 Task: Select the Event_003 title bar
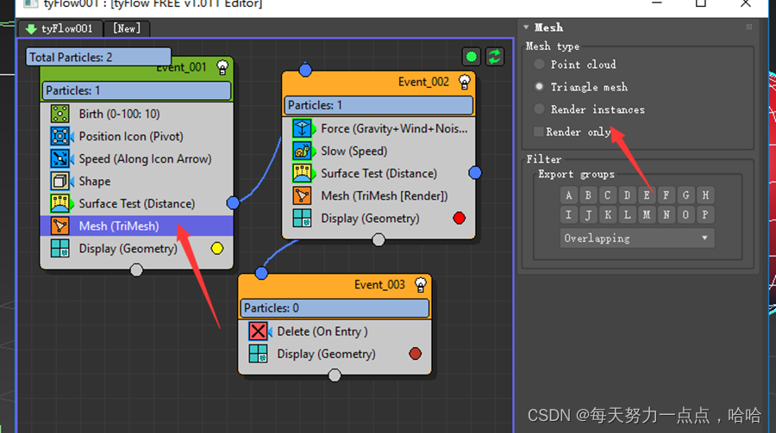(335, 285)
